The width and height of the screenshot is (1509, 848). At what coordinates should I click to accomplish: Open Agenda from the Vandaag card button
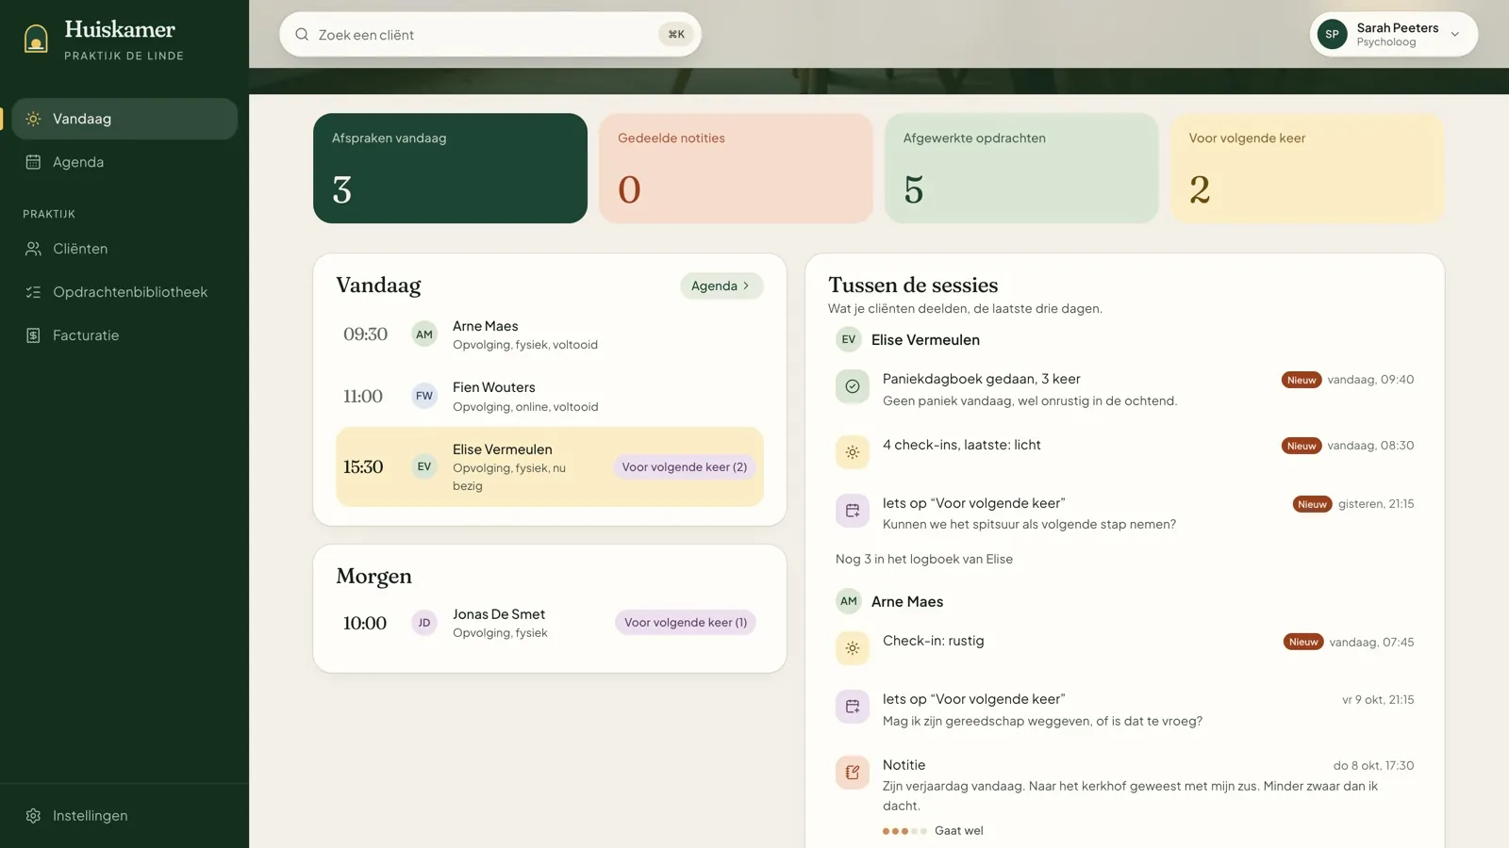(x=721, y=285)
